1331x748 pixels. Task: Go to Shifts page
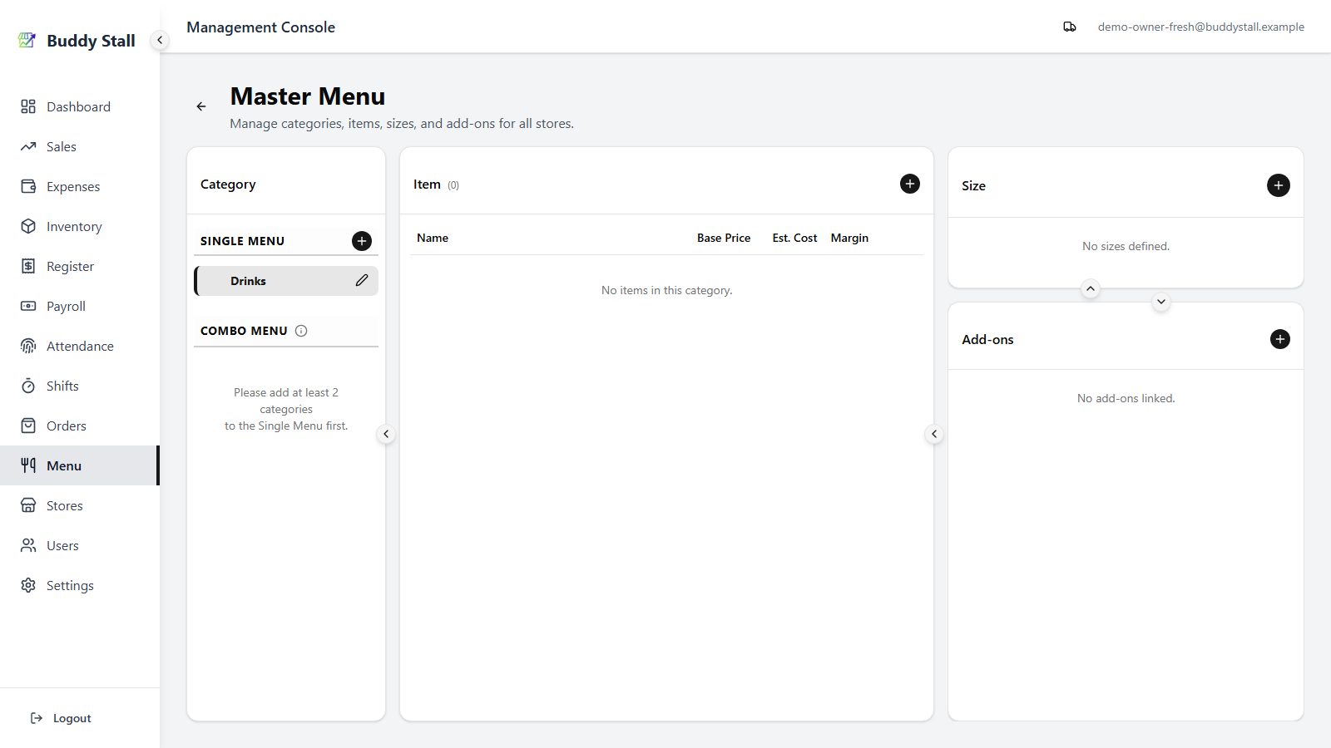coord(79,386)
